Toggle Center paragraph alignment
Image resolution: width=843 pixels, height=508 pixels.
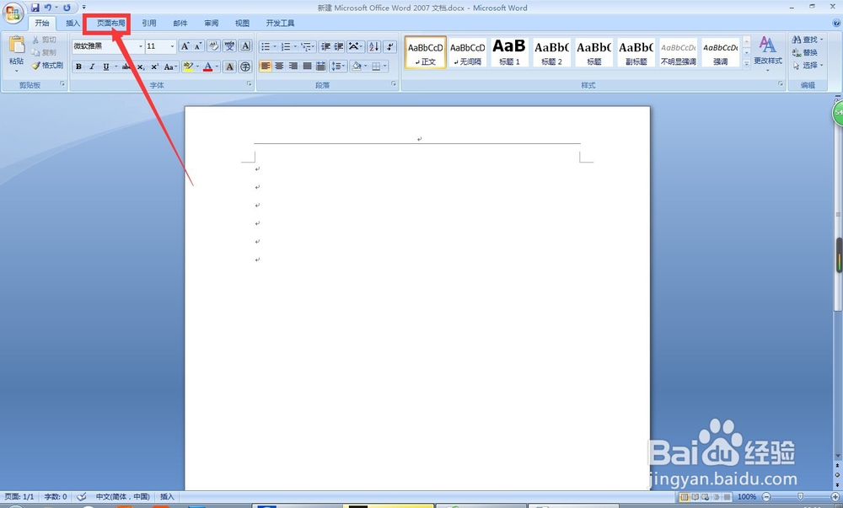point(279,66)
